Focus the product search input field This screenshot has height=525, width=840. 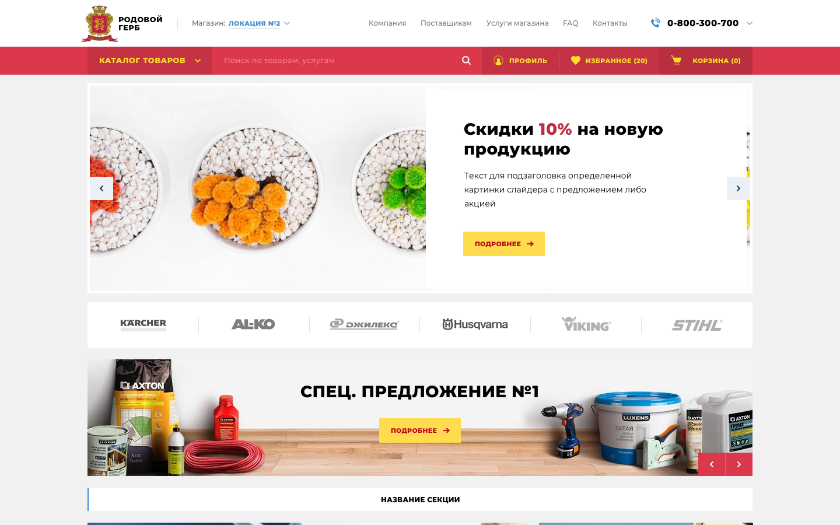(x=338, y=61)
